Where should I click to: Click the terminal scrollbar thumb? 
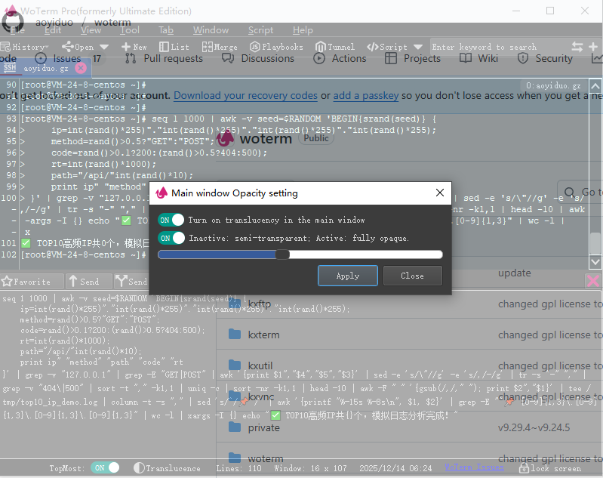click(595, 243)
